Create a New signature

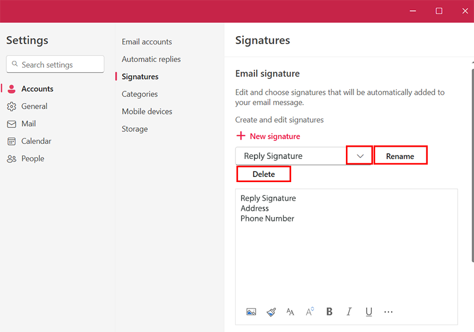point(268,136)
